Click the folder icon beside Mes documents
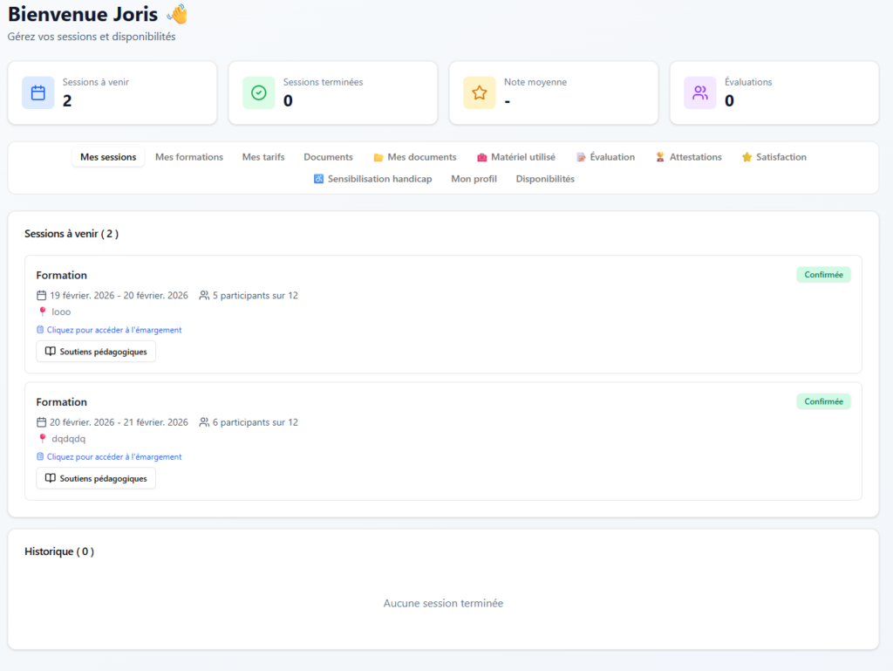The height and width of the screenshot is (671, 893). coord(378,158)
